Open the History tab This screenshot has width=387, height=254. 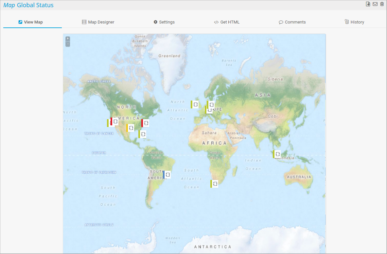pyautogui.click(x=354, y=22)
